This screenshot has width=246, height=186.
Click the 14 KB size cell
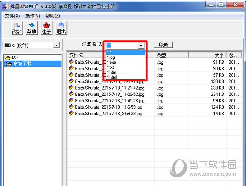pyautogui.click(x=218, y=114)
